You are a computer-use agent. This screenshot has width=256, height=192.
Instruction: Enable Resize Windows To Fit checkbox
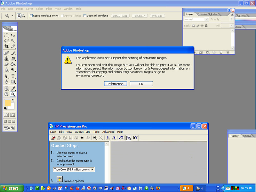[31, 16]
